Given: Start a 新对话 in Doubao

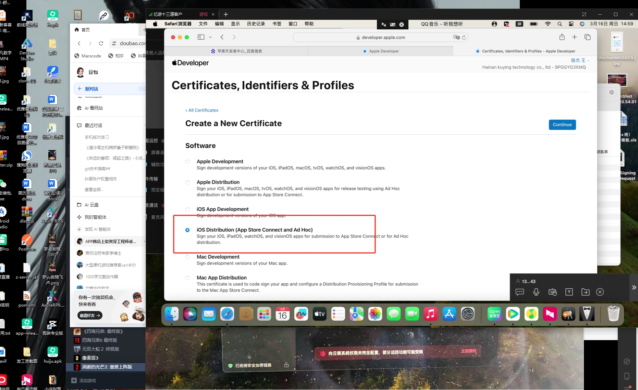Looking at the screenshot, I should pyautogui.click(x=109, y=89).
